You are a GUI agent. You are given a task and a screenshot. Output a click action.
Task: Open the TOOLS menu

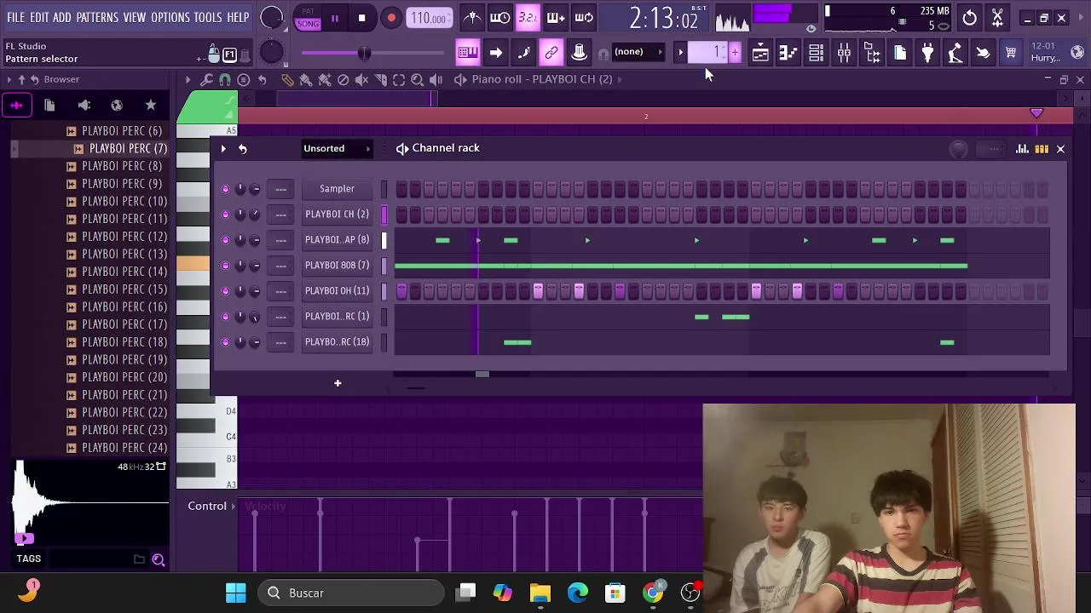point(208,17)
